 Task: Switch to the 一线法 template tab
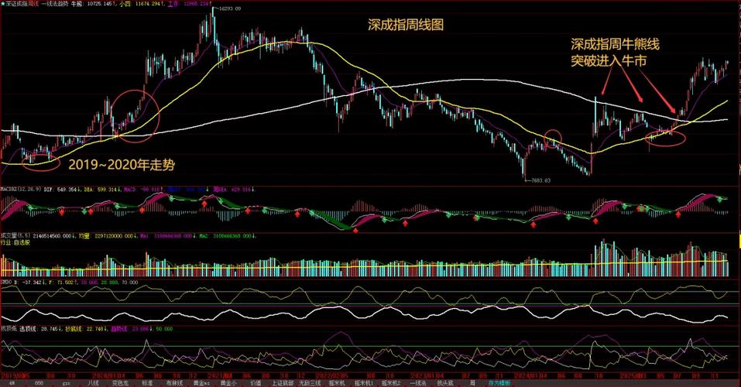[418, 383]
